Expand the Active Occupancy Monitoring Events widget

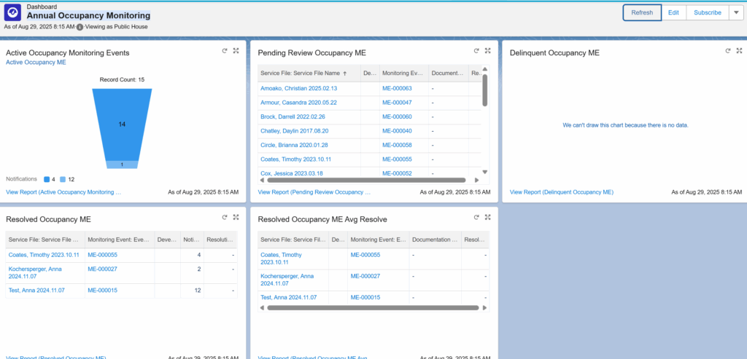click(x=236, y=51)
